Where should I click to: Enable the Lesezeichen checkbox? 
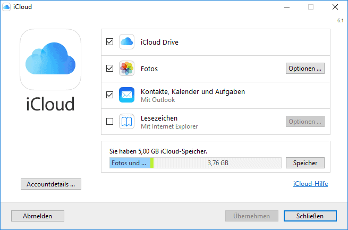109,122
